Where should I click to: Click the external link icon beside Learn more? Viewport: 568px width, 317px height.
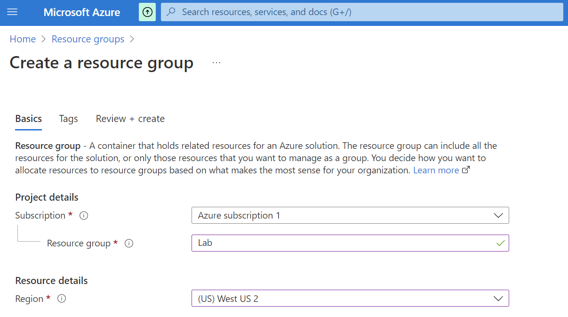pyautogui.click(x=465, y=170)
